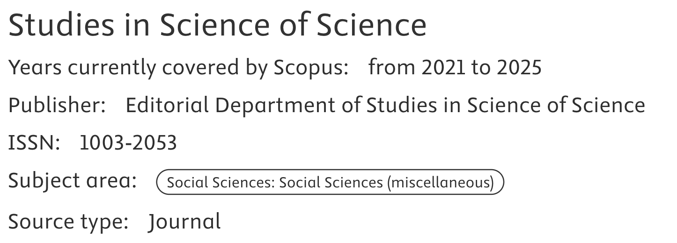This screenshot has height=243, width=677.
Task: Click the ISSN number 1003-2053
Action: click(128, 143)
